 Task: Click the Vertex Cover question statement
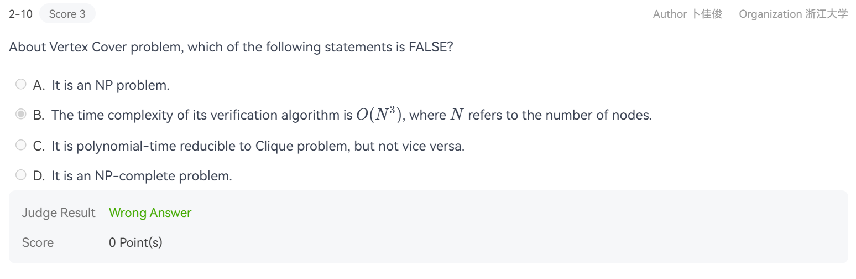[231, 47]
